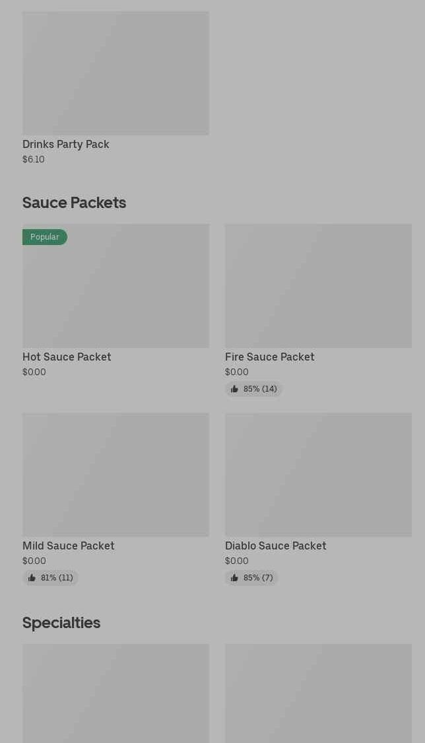Select the Mild Sauce Packet name
Viewport: 425px width, 743px height.
[x=69, y=546]
